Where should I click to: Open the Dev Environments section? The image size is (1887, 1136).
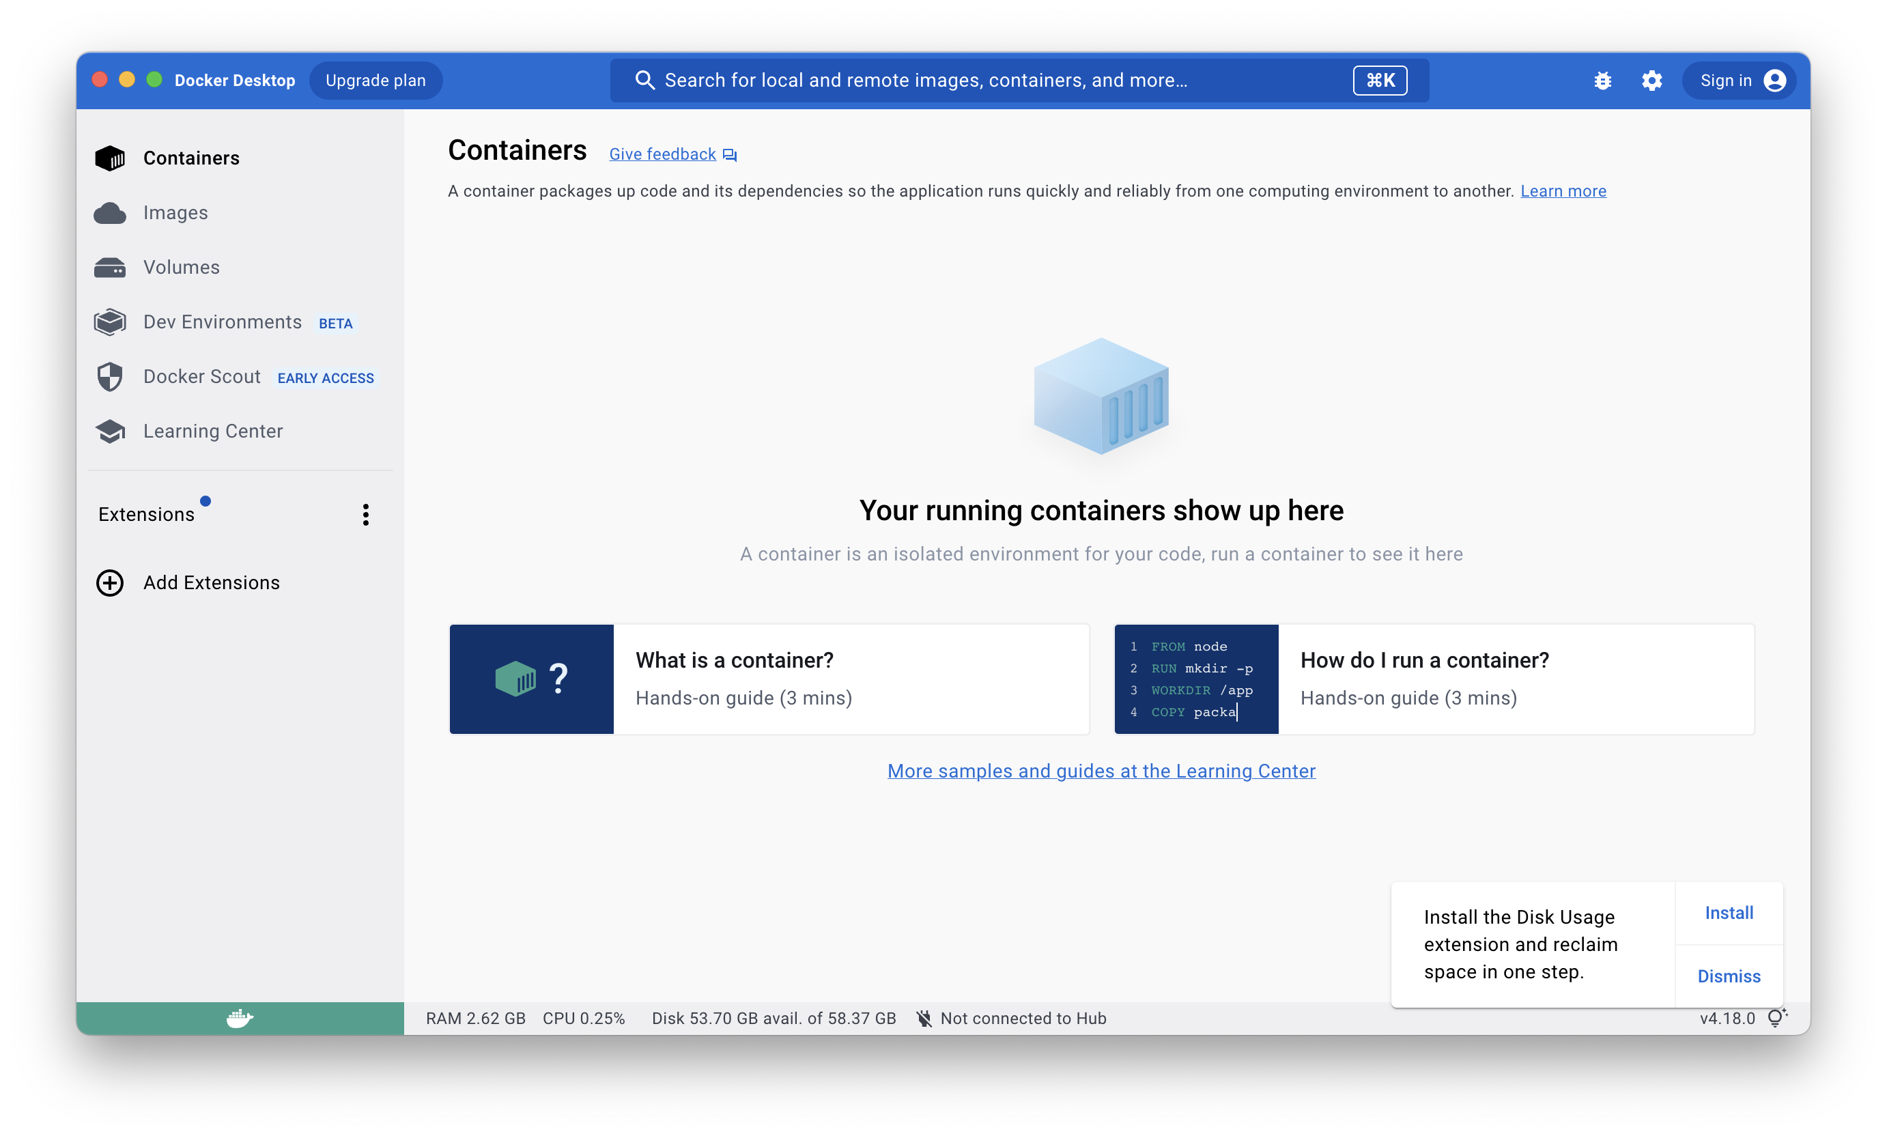pos(222,322)
